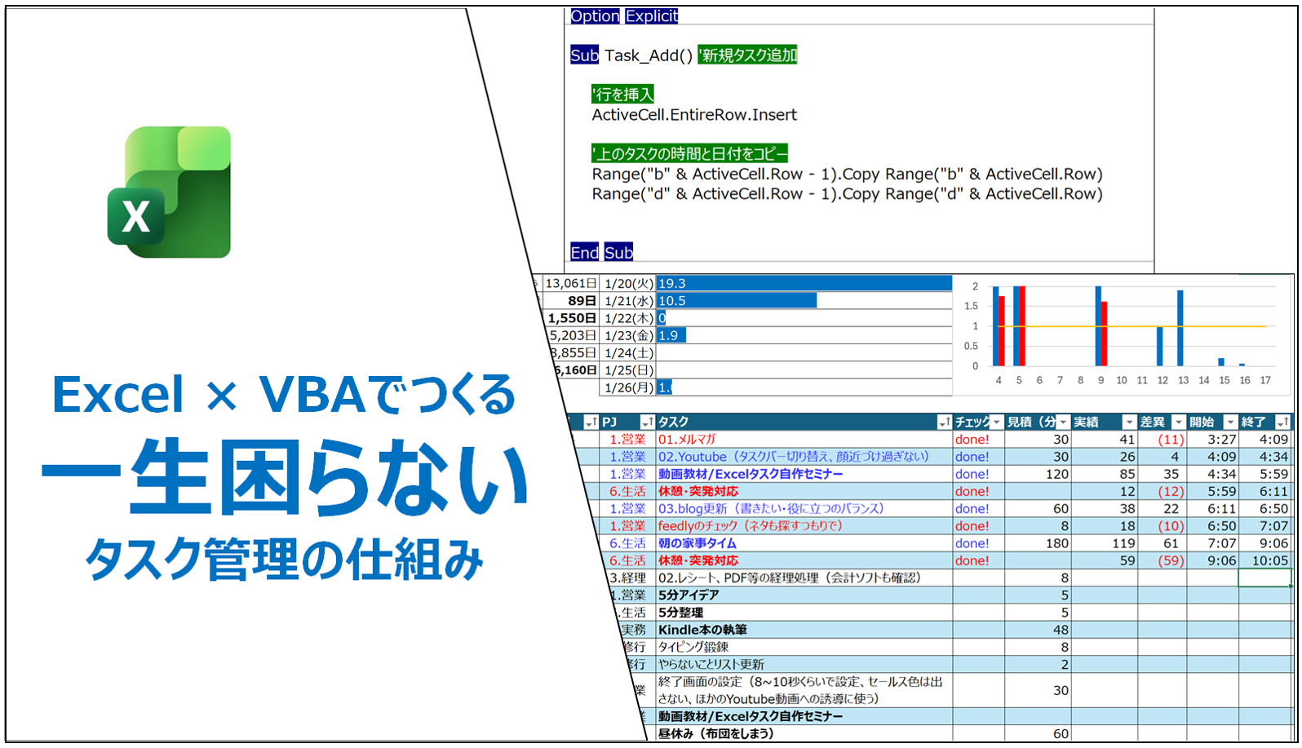Image resolution: width=1302 pixels, height=748 pixels.
Task: Select the task cell starting '終了画面の設定'
Action: [x=804, y=690]
